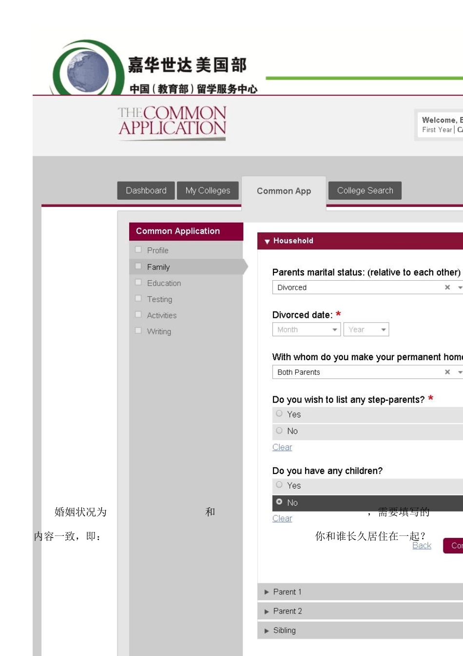Select Yes for listing step-parents

click(279, 414)
